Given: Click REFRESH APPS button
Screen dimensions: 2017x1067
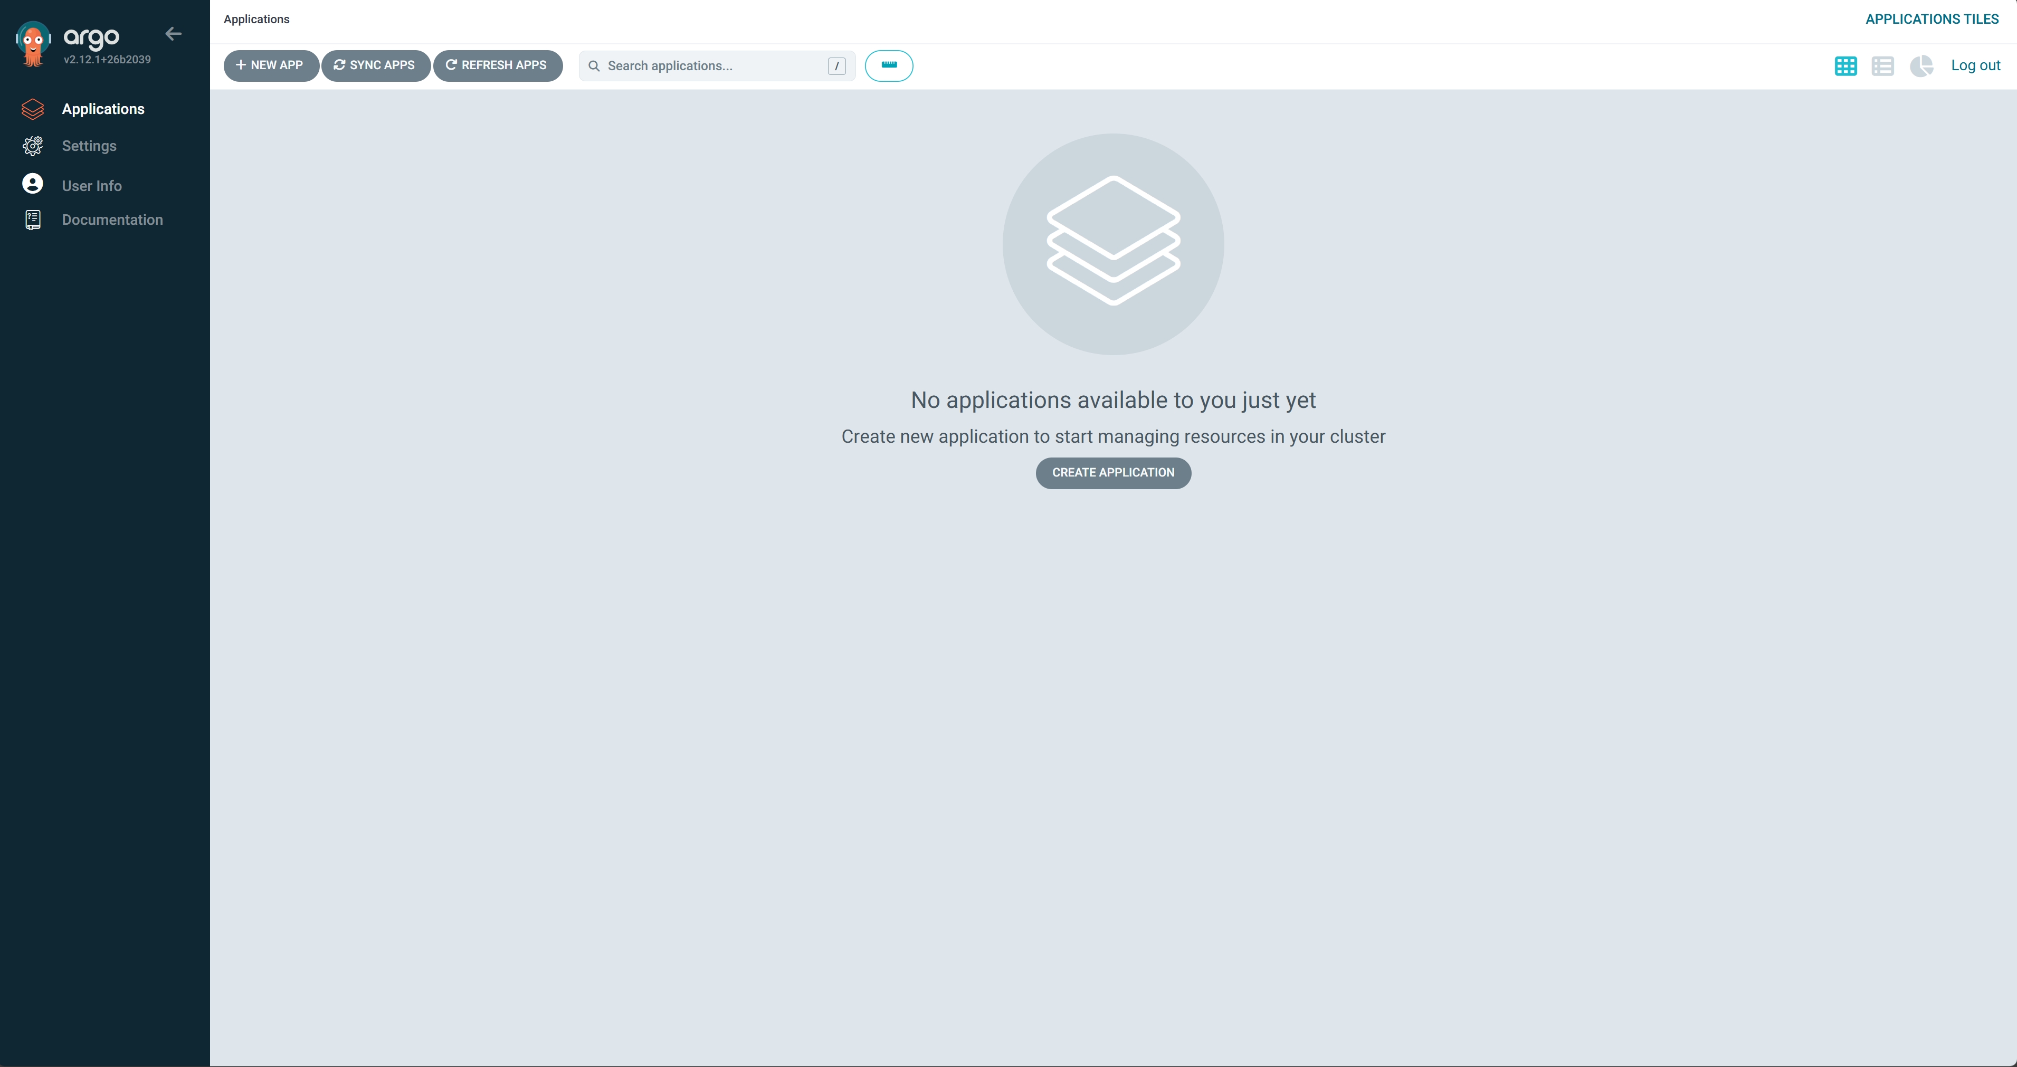Looking at the screenshot, I should [497, 66].
